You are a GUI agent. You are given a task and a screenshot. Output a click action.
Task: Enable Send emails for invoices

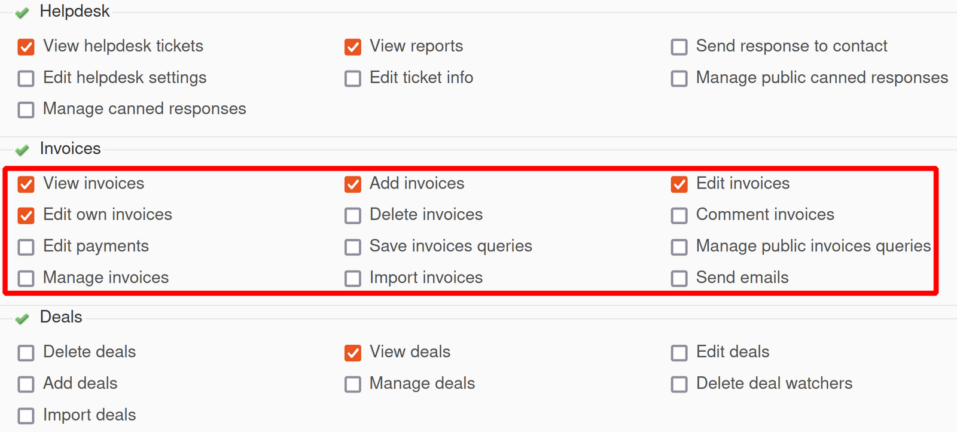tap(679, 278)
